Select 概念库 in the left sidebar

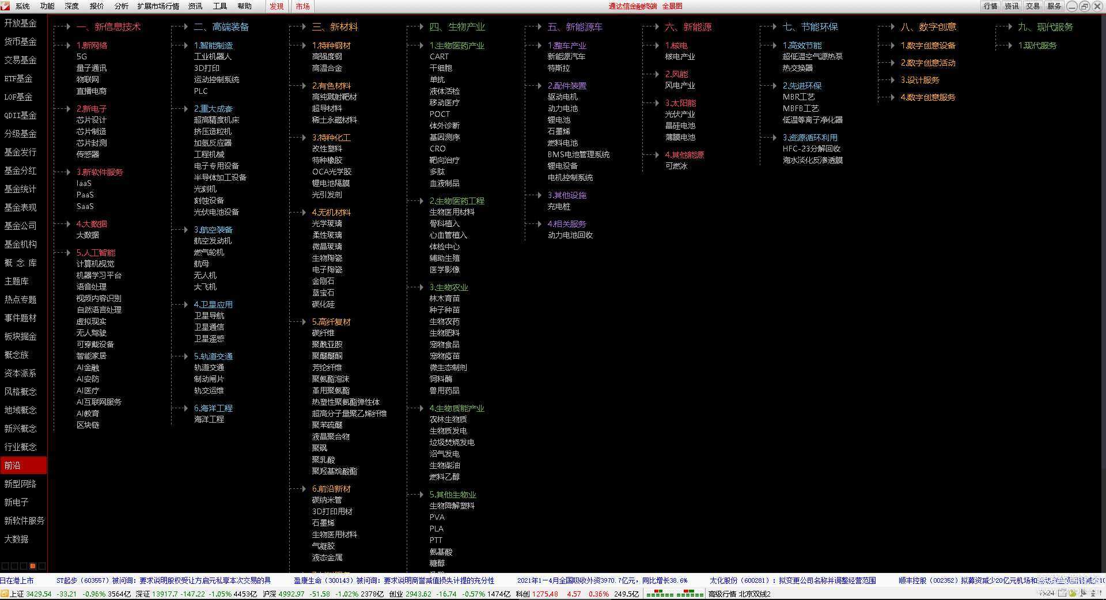click(20, 263)
